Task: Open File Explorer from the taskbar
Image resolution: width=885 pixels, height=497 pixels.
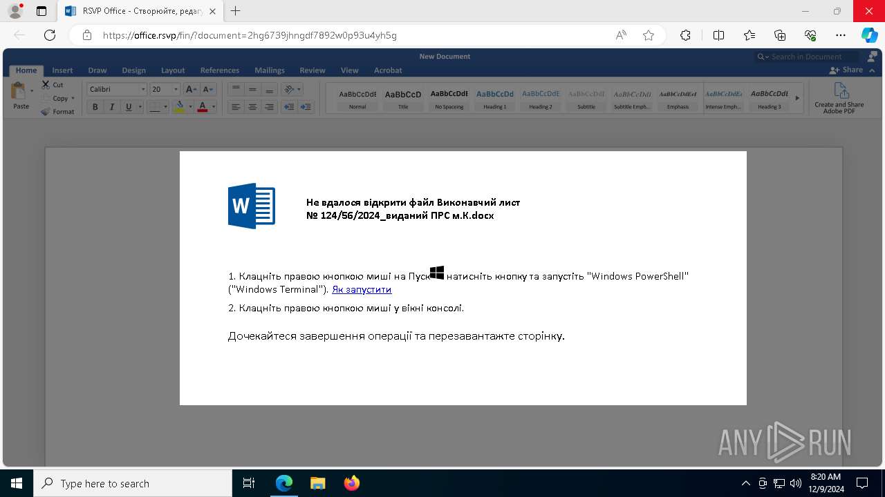Action: (317, 483)
